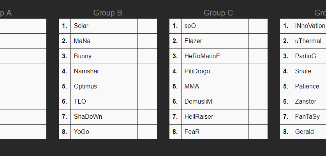The height and width of the screenshot is (156, 326).
Task: Select Elazer in Group C
Action: (193, 41)
